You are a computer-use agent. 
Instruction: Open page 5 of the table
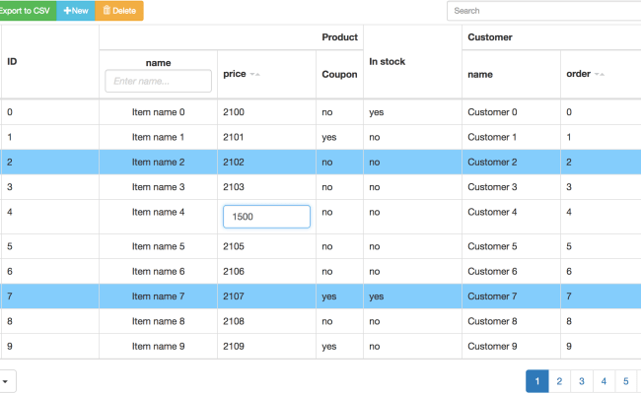point(626,381)
